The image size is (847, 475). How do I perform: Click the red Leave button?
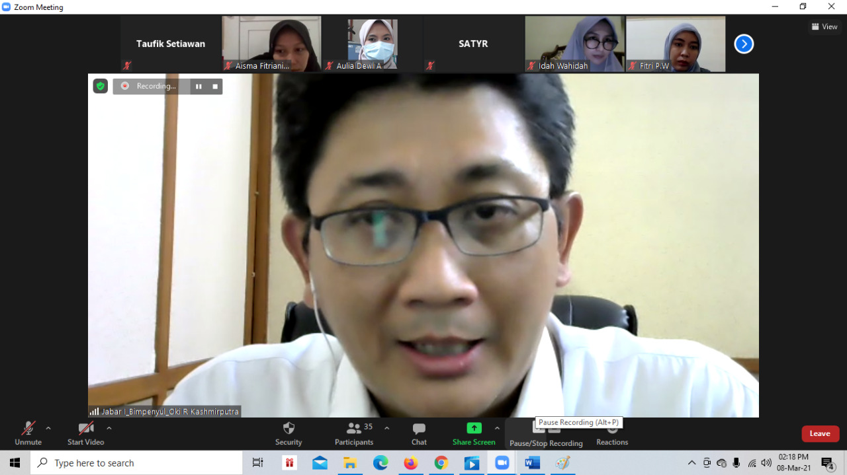click(820, 433)
